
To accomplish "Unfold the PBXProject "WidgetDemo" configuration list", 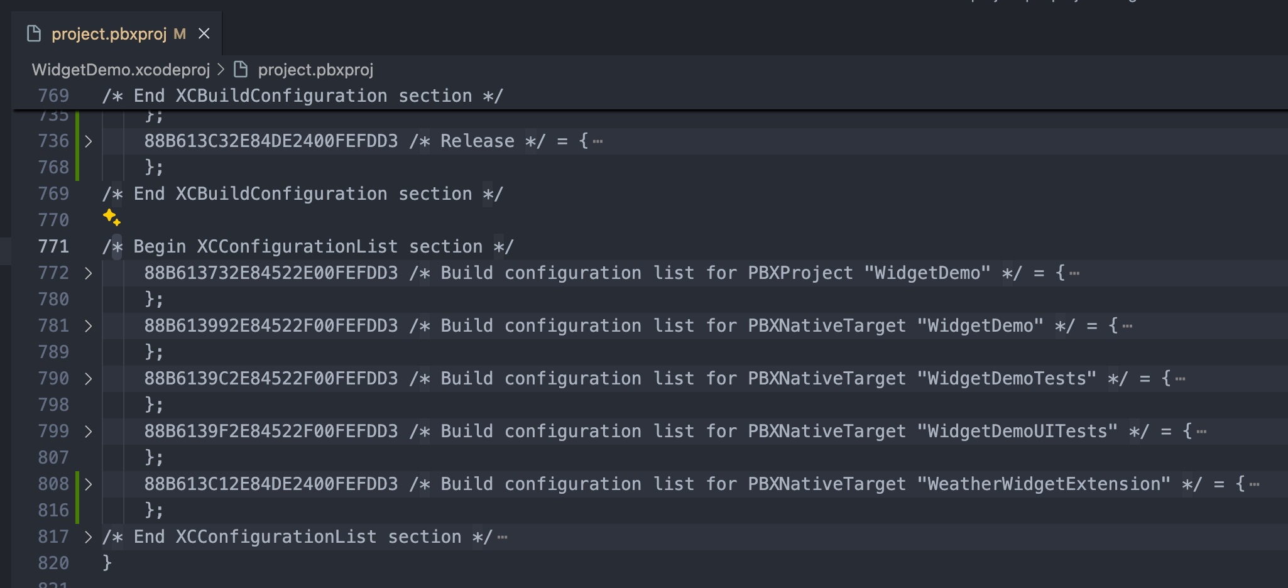I will tap(89, 273).
